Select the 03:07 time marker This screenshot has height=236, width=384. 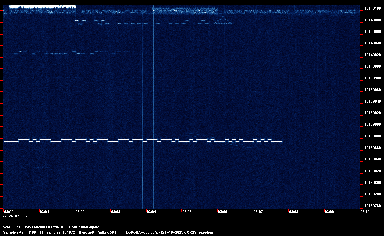[258, 212]
